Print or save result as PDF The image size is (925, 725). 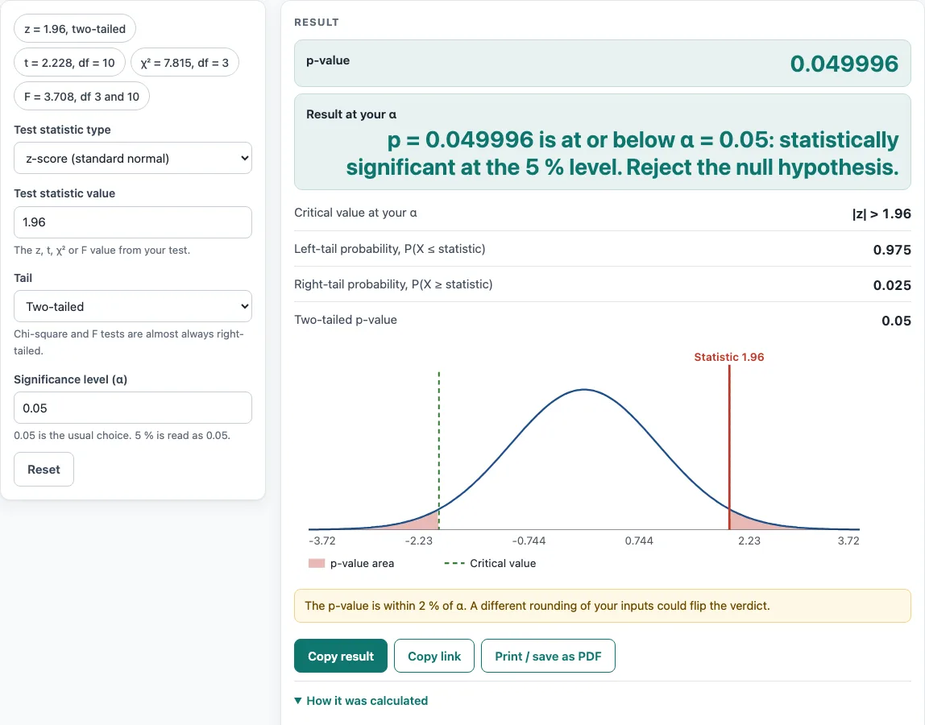(548, 656)
